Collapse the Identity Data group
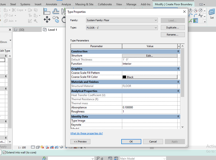216x160 pixels. 178,116
